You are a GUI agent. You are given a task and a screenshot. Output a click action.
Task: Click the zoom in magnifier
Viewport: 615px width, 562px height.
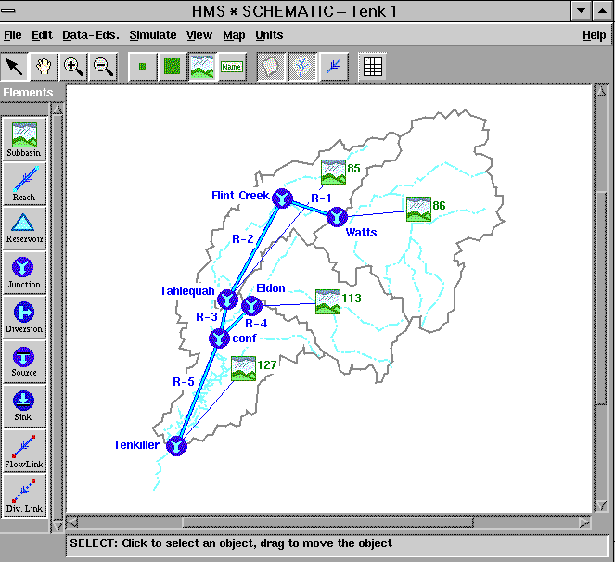click(74, 66)
